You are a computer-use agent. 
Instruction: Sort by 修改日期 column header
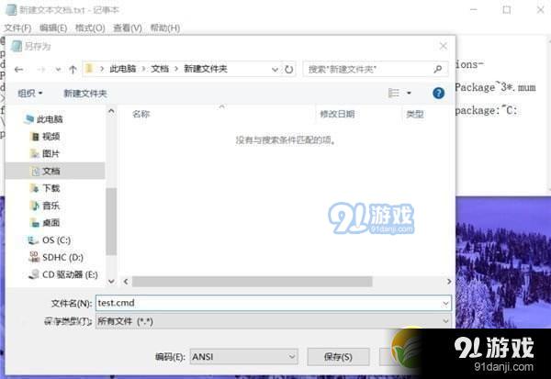337,114
